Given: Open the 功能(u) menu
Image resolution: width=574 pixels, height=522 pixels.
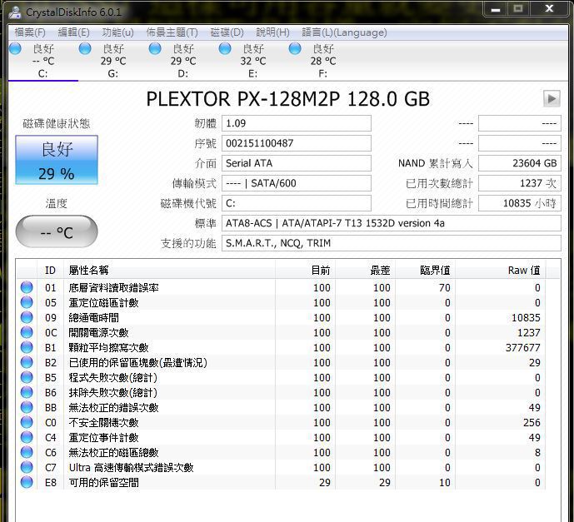Looking at the screenshot, I should [x=117, y=32].
